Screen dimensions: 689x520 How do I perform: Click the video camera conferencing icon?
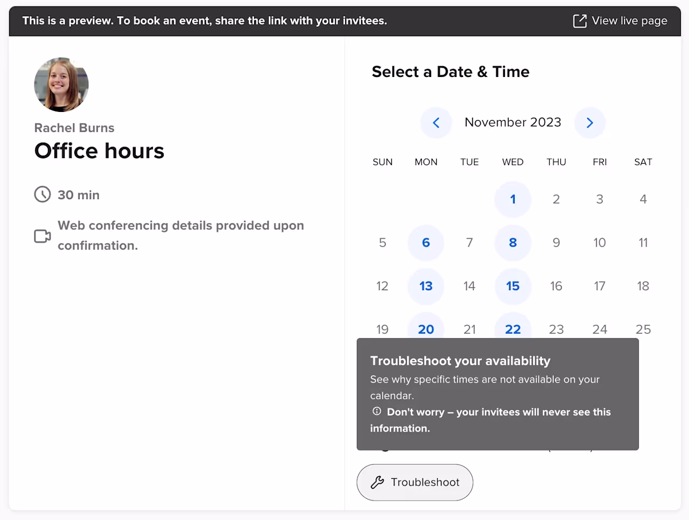tap(43, 236)
